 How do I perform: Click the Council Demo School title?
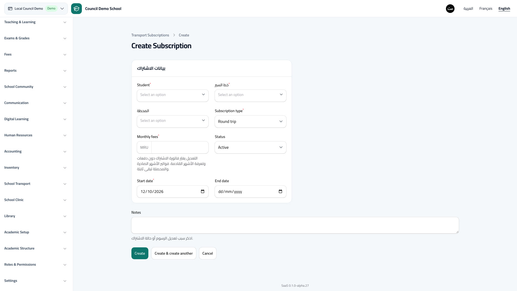click(103, 9)
